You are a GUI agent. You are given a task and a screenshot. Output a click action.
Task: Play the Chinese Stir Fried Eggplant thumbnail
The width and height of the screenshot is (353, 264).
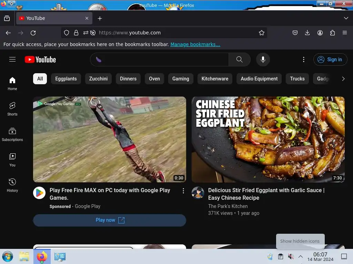pyautogui.click(x=268, y=140)
